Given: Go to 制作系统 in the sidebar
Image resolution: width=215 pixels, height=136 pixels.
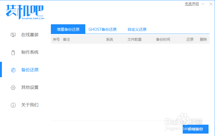Looking at the screenshot, I should pyautogui.click(x=30, y=52).
